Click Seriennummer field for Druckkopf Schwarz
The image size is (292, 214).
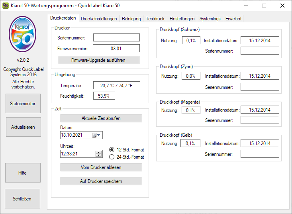[260, 51]
